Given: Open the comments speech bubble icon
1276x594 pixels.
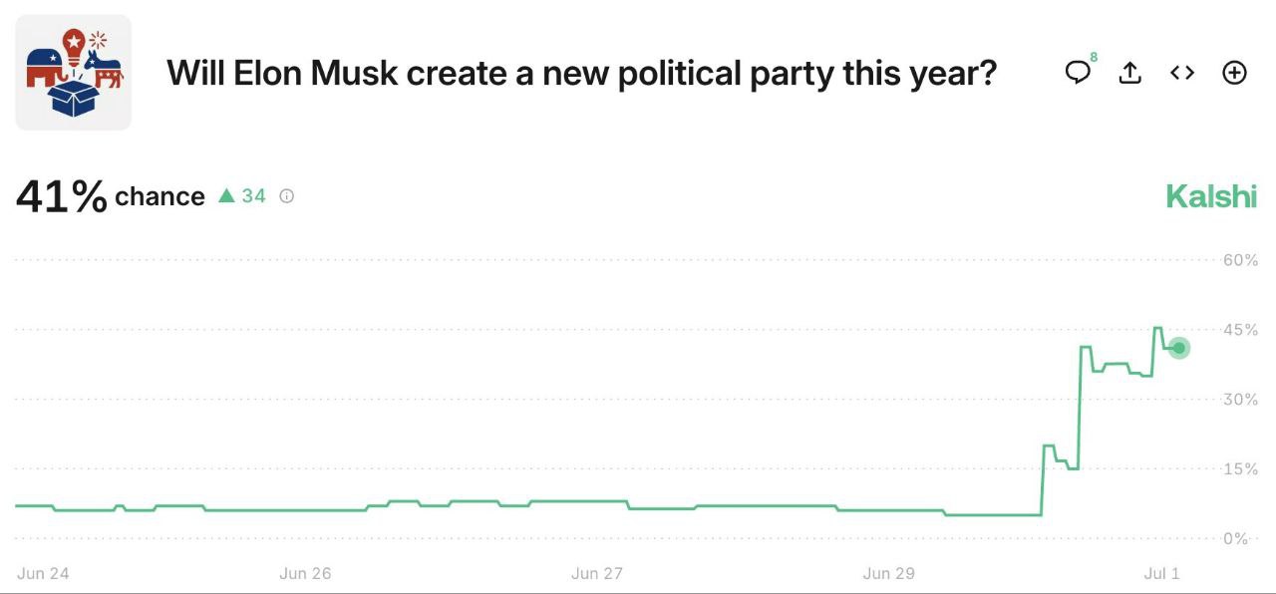Looking at the screenshot, I should click(1078, 73).
